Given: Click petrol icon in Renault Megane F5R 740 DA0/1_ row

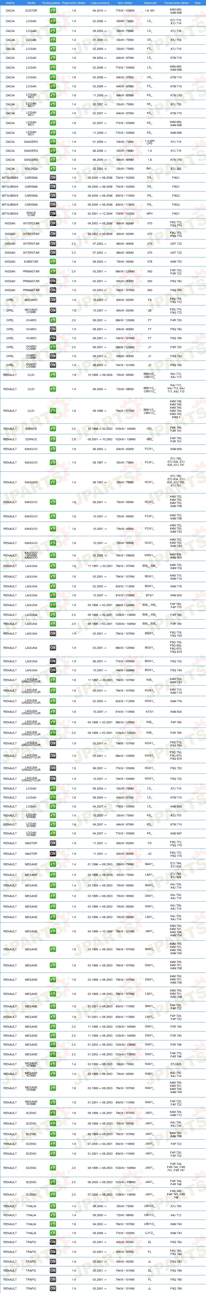Looking at the screenshot, I should point(53,1026).
